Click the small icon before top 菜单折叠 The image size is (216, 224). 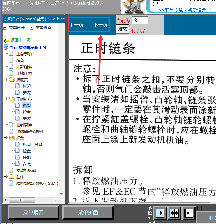coord(31,28)
